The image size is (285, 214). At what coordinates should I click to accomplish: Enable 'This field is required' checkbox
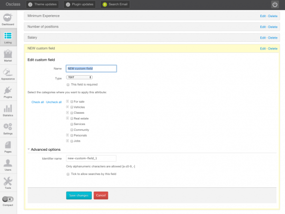tap(68, 84)
